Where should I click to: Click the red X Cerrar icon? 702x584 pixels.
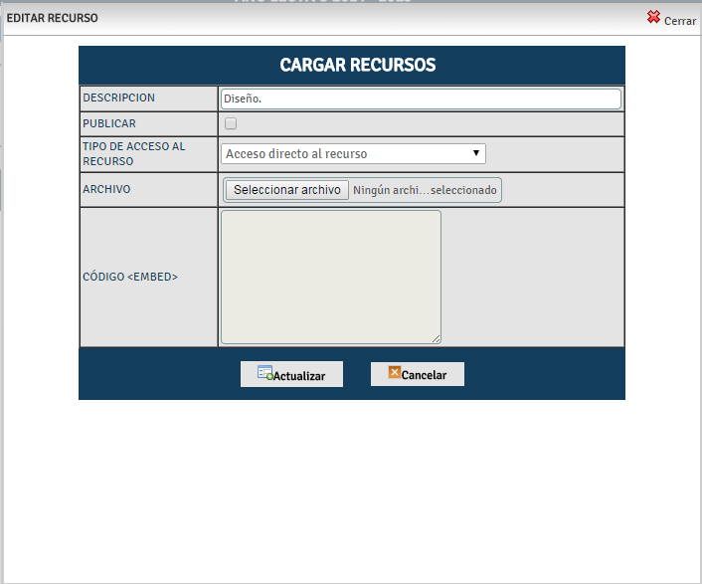click(x=653, y=17)
